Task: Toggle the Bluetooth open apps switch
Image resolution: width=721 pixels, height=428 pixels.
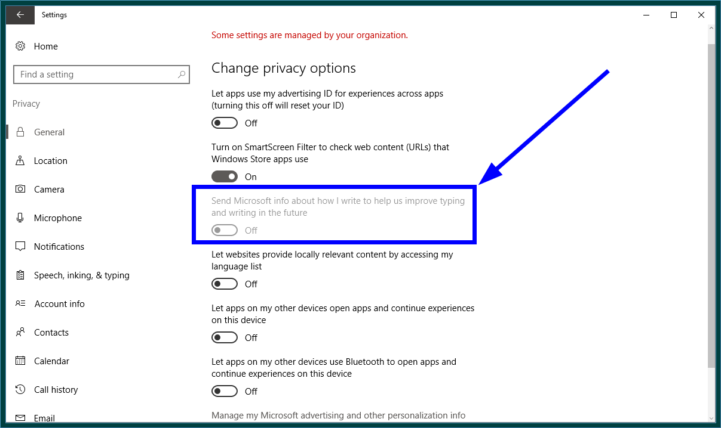Action: pyautogui.click(x=225, y=391)
